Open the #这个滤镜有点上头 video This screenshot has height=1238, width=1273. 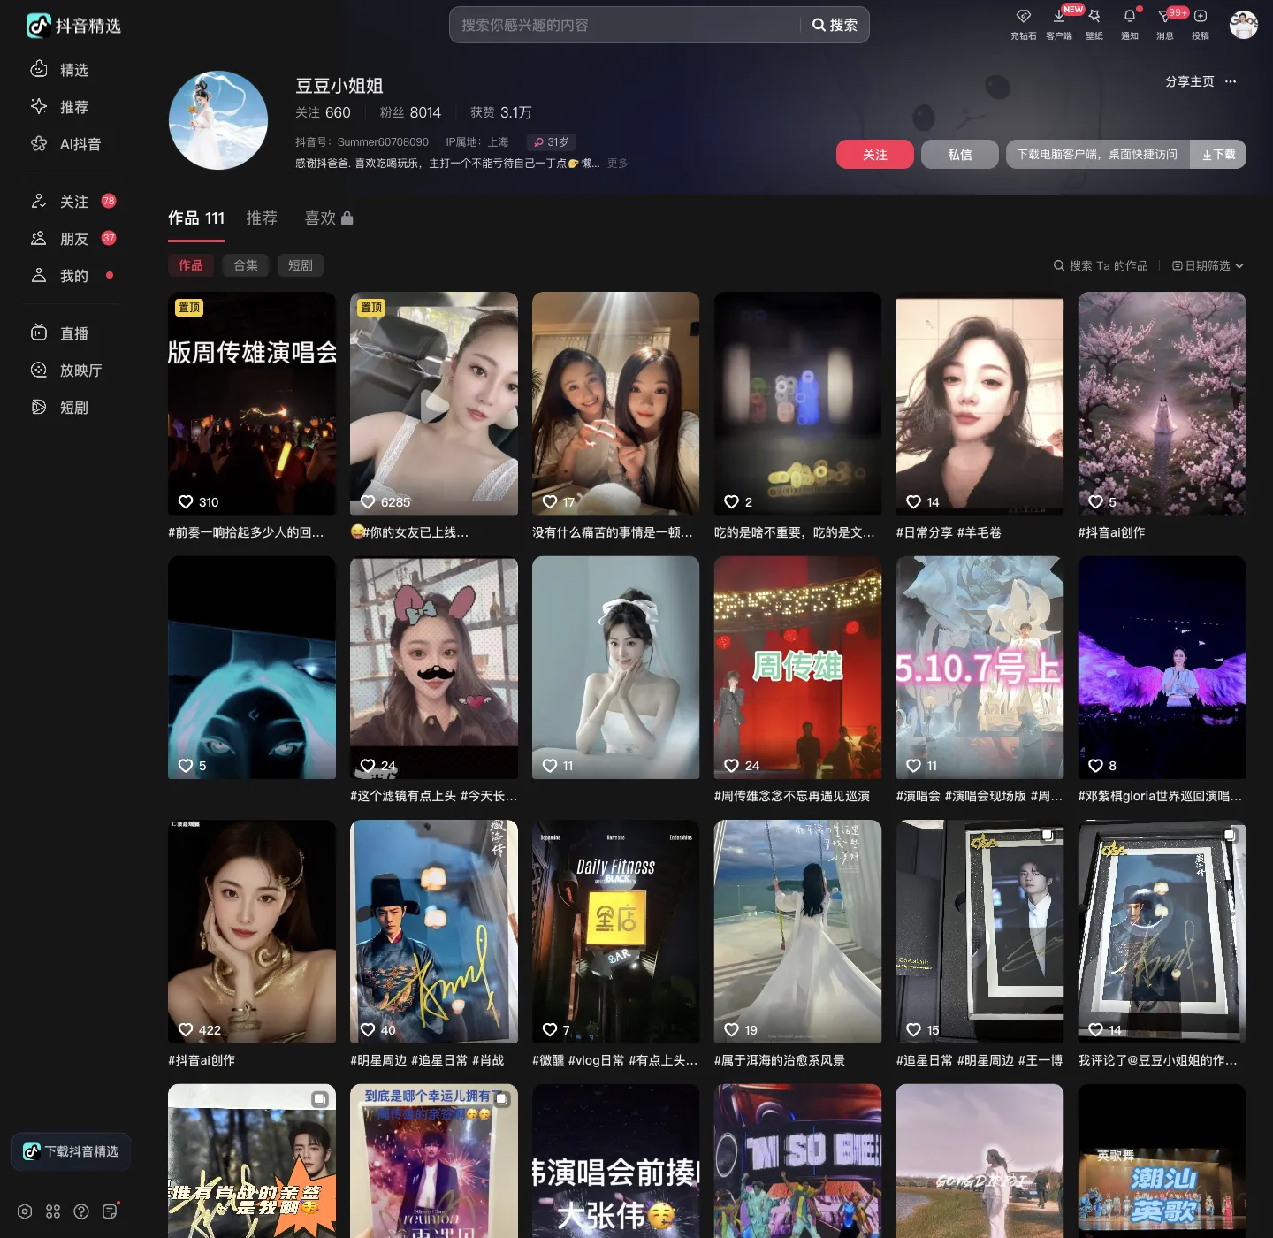pyautogui.click(x=434, y=668)
